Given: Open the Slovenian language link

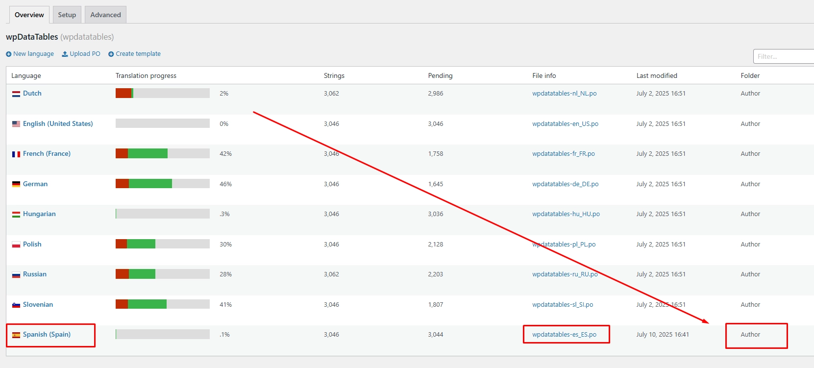Looking at the screenshot, I should pyautogui.click(x=38, y=304).
